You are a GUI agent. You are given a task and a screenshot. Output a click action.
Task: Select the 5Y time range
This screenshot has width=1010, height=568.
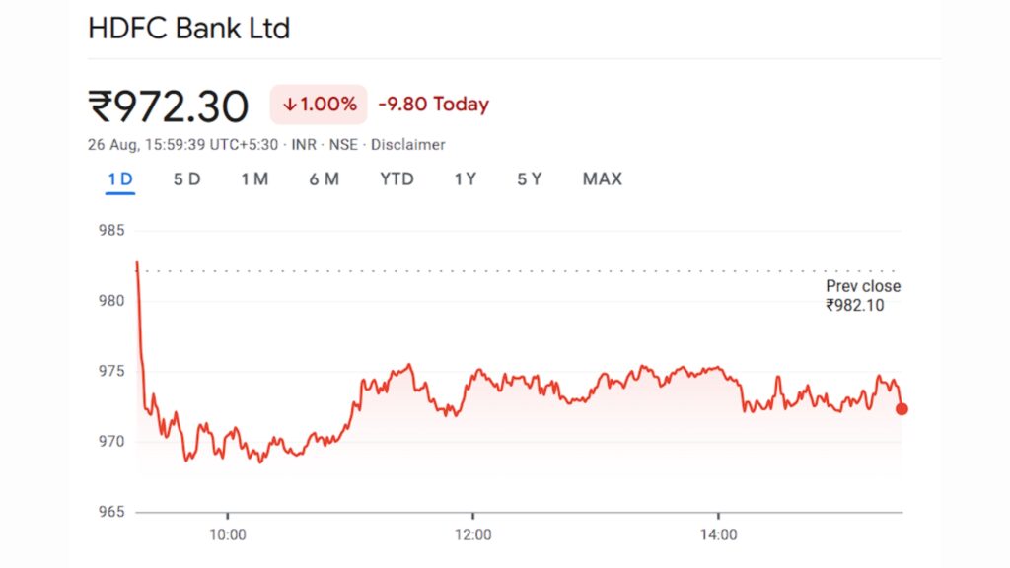[x=529, y=179]
